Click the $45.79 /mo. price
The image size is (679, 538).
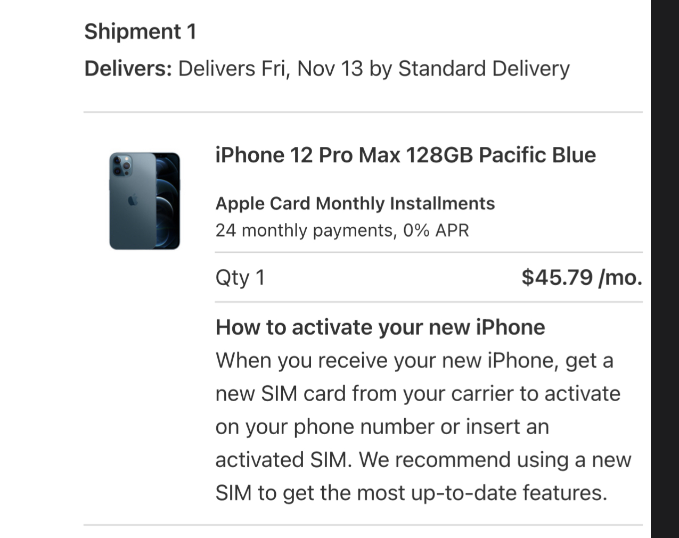coord(582,277)
